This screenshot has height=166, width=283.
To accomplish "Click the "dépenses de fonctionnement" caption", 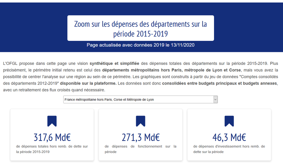I will (140, 149).
